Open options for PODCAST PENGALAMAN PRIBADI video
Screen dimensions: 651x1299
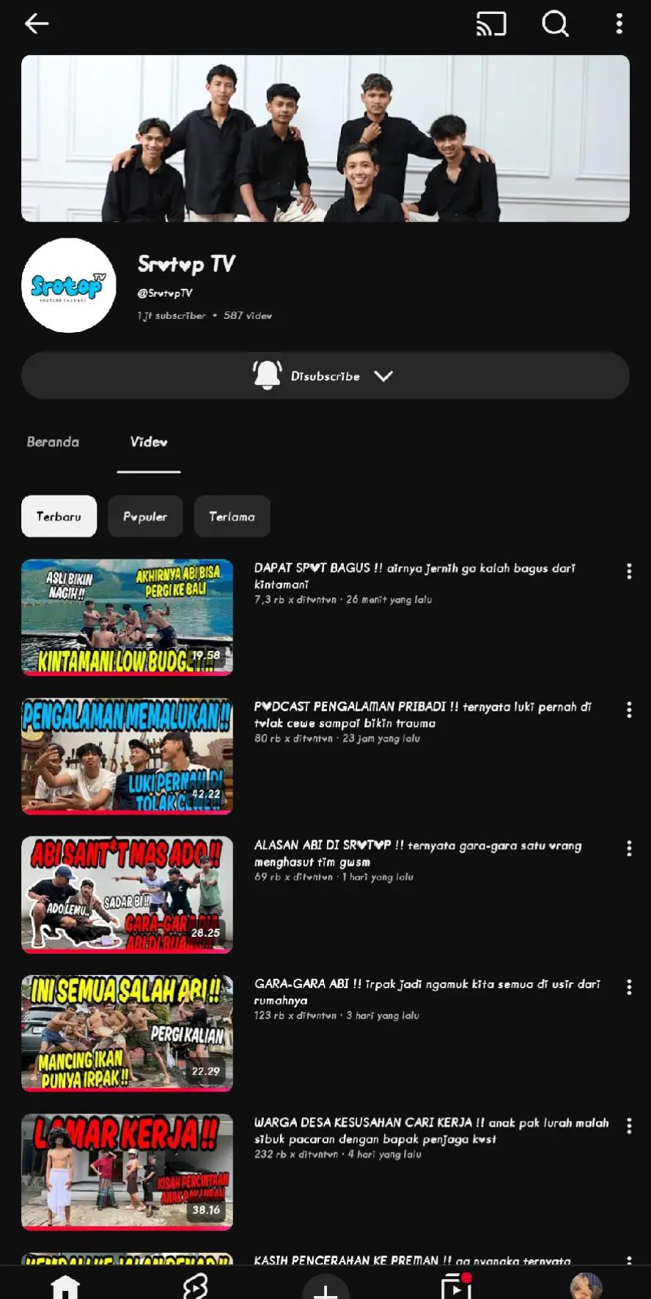point(629,710)
